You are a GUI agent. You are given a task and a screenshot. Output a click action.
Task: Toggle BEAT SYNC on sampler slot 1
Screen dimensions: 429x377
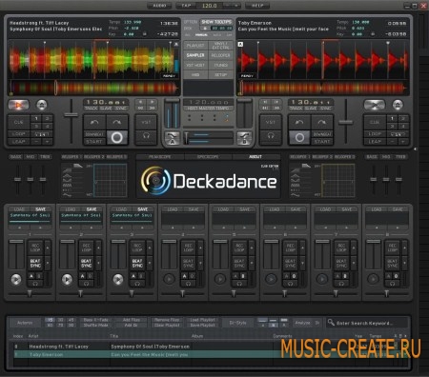tap(35, 263)
